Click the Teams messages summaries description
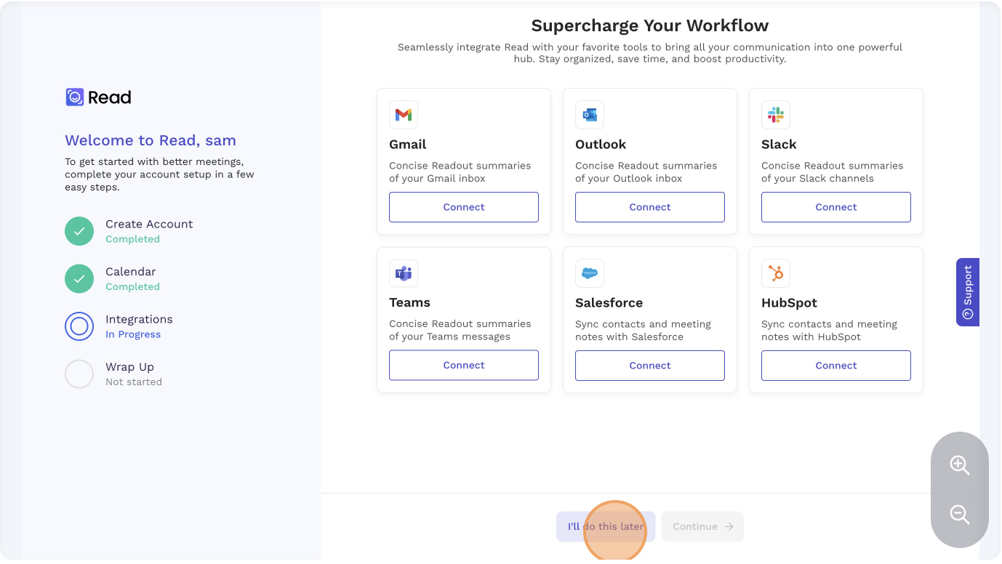The width and height of the screenshot is (1002, 564). point(460,330)
